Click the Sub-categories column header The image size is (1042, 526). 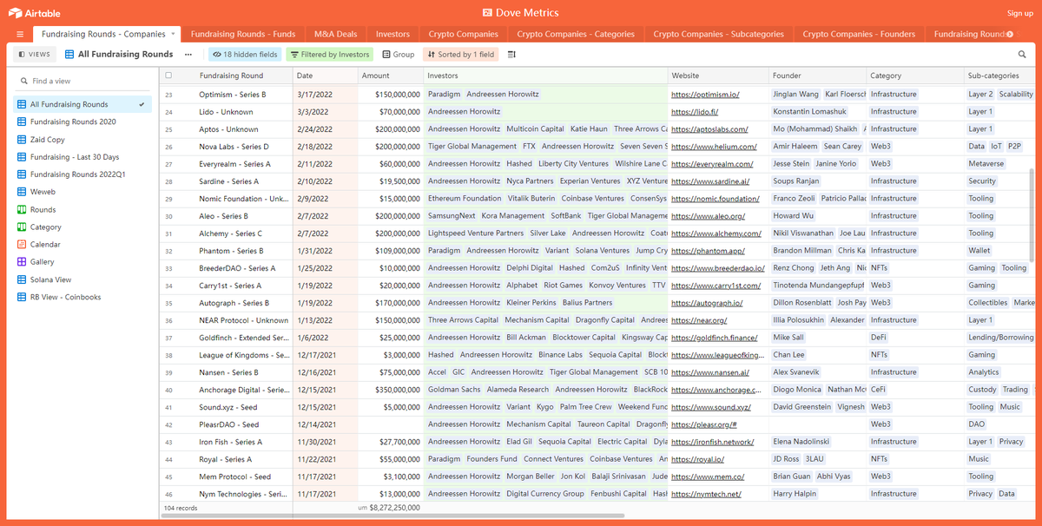[x=1000, y=76]
